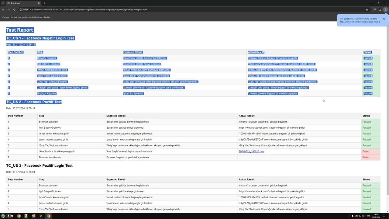Image resolution: width=389 pixels, height=219 pixels.
Task: Click the microphone icon beside Start
Action: coord(9,216)
